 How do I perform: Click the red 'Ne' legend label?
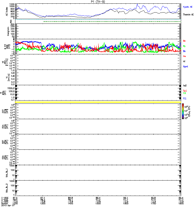coord(185,56)
